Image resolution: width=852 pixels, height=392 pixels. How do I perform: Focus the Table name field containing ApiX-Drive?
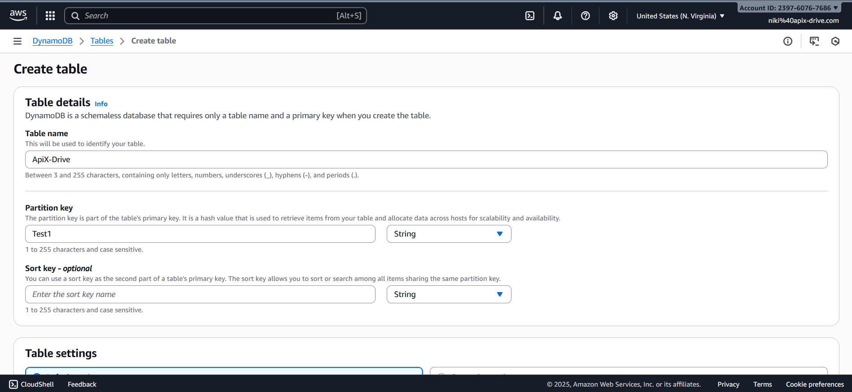coord(426,159)
